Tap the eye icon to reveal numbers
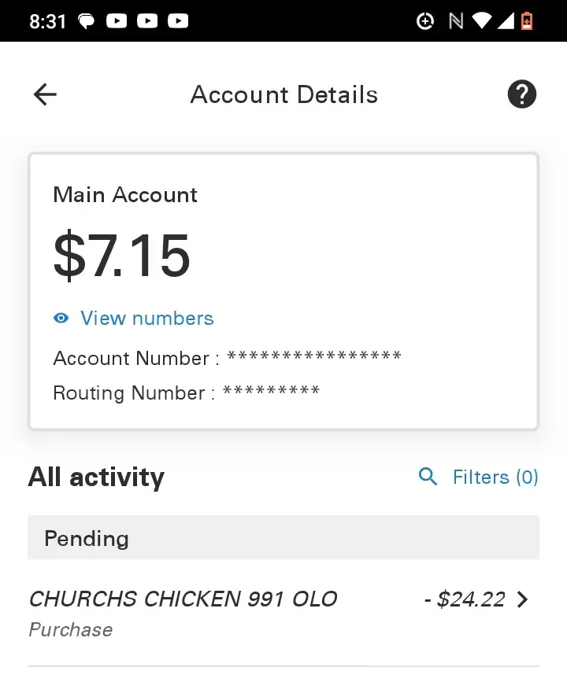567x682 pixels. click(x=61, y=319)
